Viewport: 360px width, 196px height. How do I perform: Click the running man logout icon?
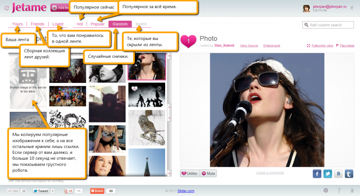(x=352, y=8)
